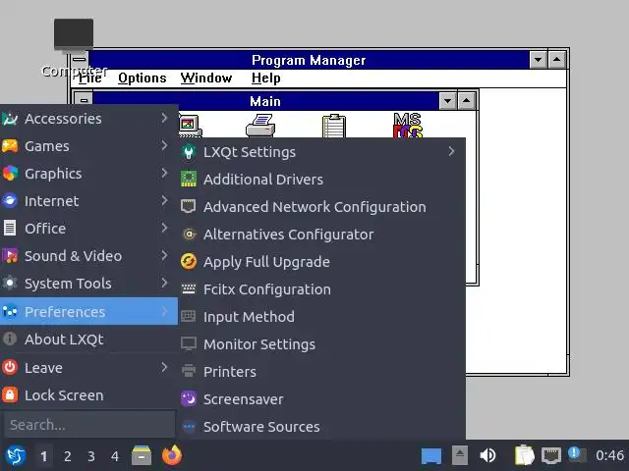
Task: Click Program Manager minimize down-arrow button
Action: coord(538,60)
